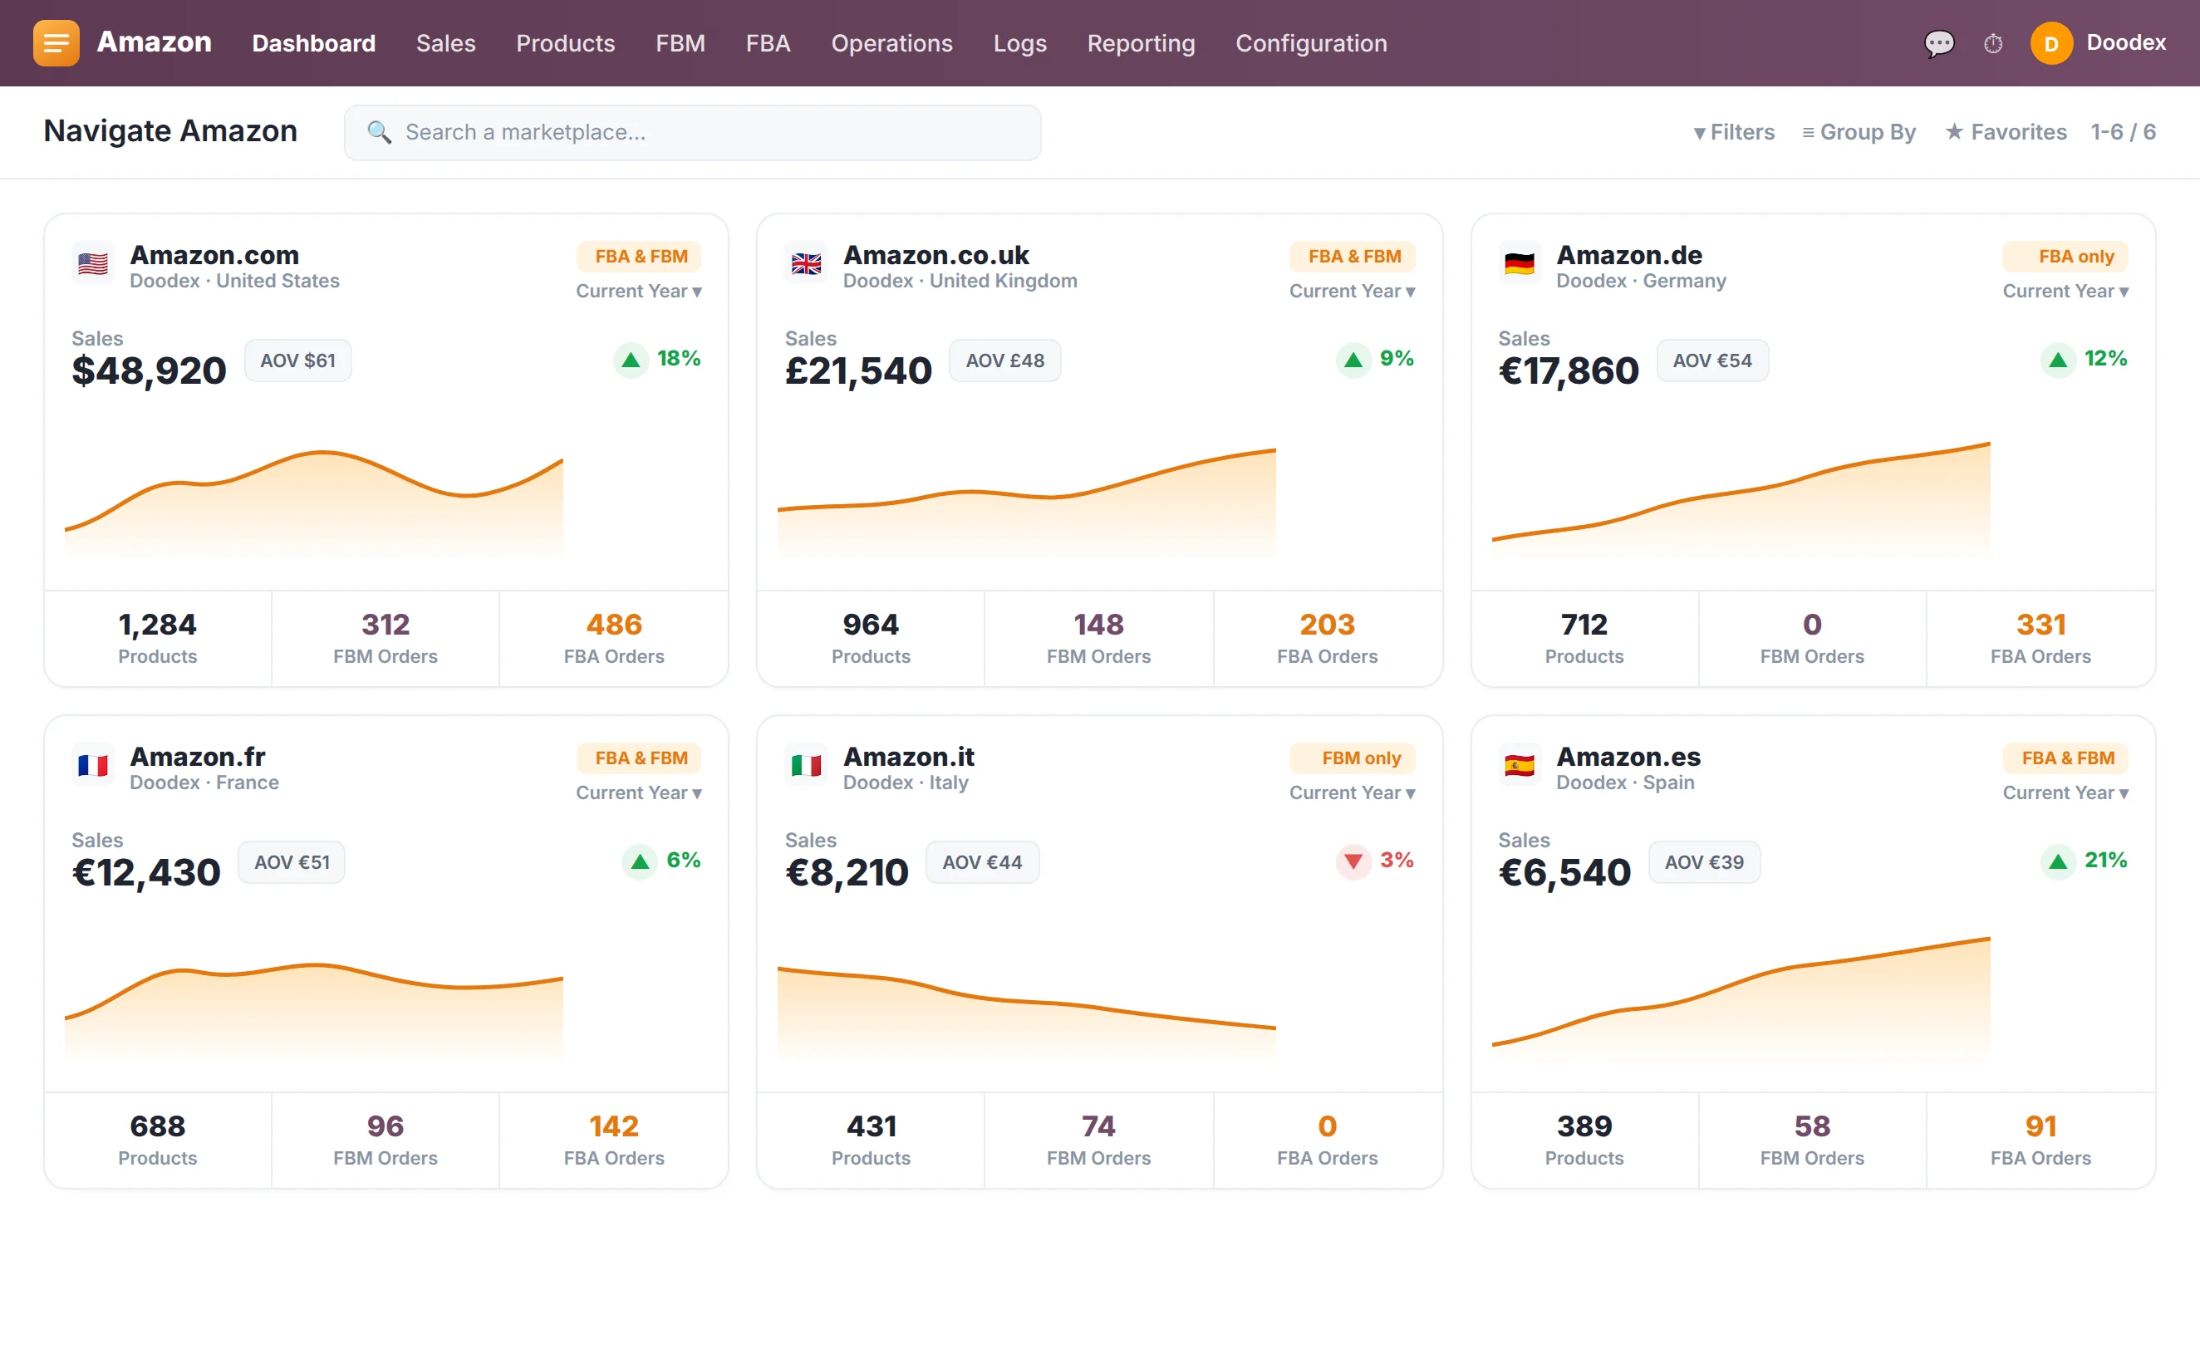Screen dimensions: 2200x1349
Task: Open the FBA menu
Action: [x=768, y=43]
